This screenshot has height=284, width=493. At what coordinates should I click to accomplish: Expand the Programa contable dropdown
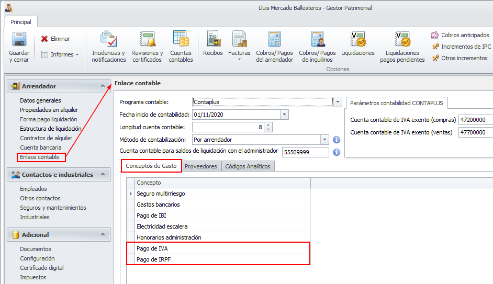[x=338, y=102]
